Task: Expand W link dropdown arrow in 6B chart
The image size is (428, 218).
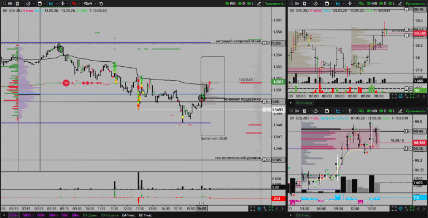Action: (x=95, y=3)
